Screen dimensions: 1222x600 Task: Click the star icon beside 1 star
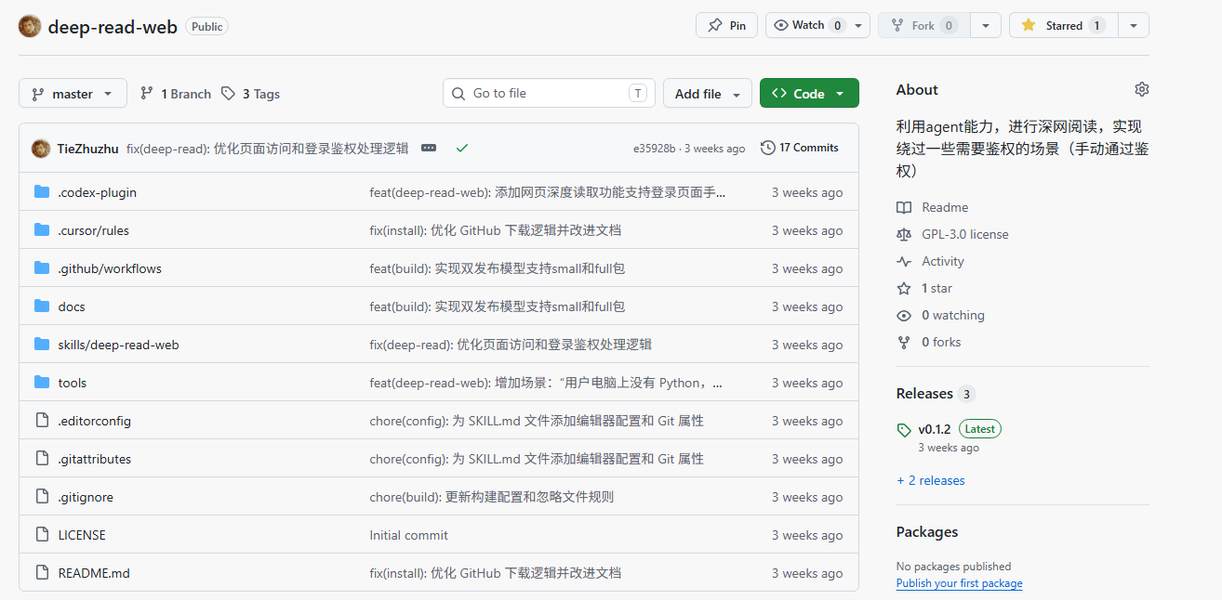tap(904, 288)
